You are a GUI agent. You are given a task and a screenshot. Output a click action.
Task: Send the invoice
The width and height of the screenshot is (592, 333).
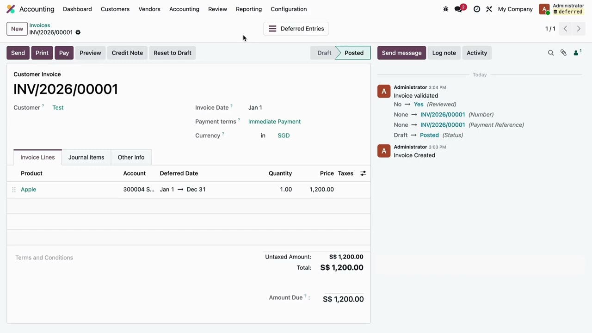[x=18, y=53]
